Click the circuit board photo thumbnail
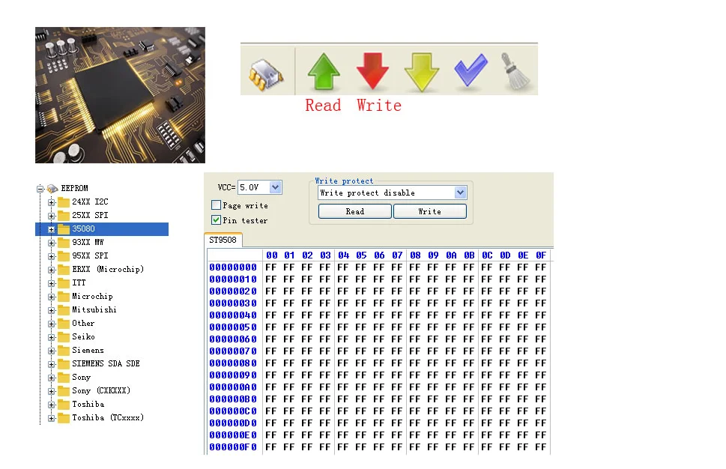Screen dimensions: 726x469 [x=120, y=95]
